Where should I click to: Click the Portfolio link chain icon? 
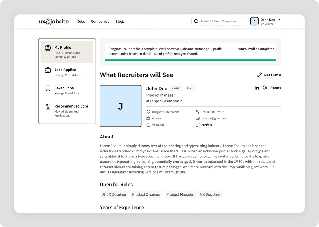(198, 125)
